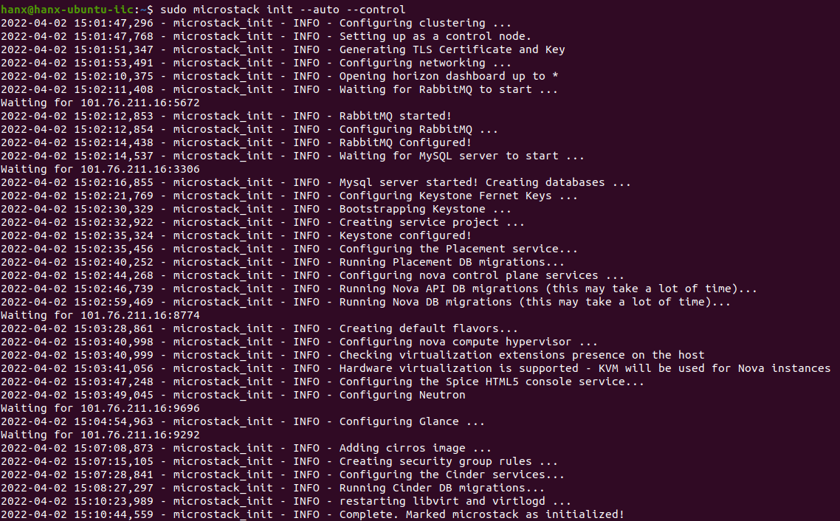Click the 'Hardware virtualization is supported' line
840x521 pixels.
(585, 368)
